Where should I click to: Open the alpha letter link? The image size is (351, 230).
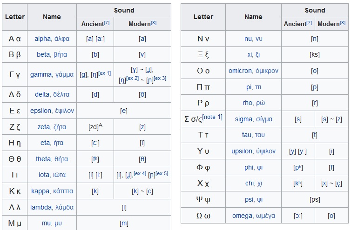42,39
